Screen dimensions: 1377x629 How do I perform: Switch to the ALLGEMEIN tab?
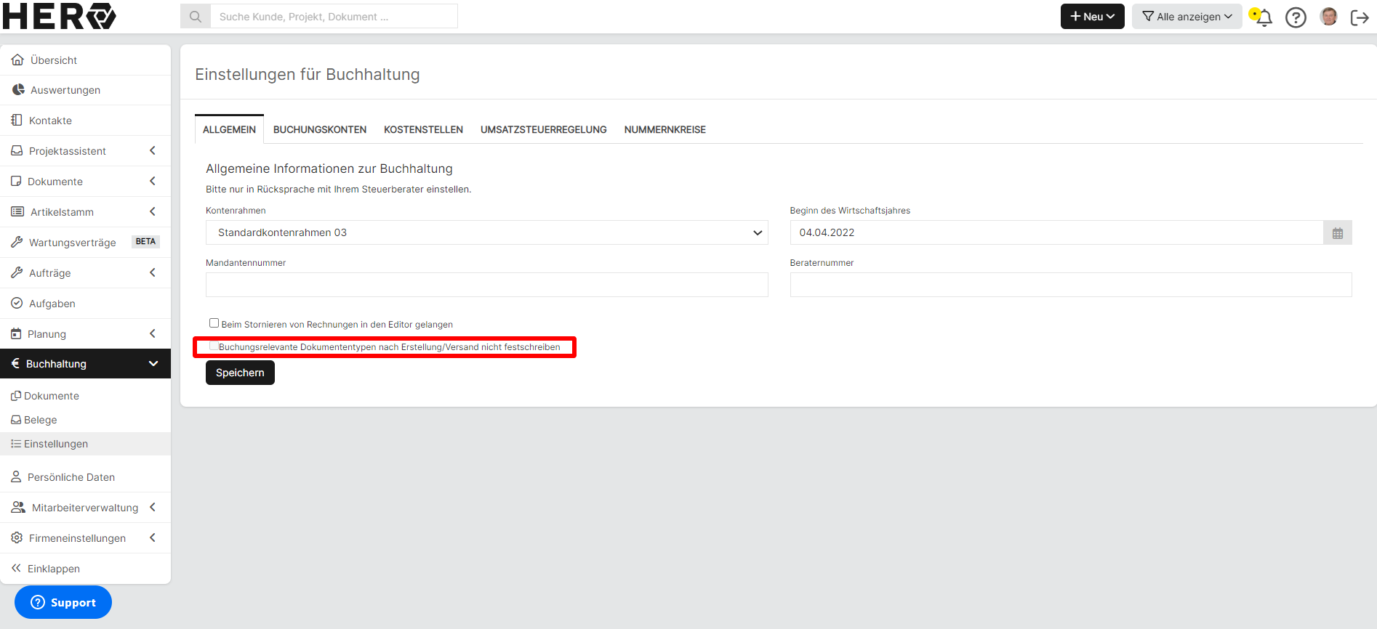229,129
